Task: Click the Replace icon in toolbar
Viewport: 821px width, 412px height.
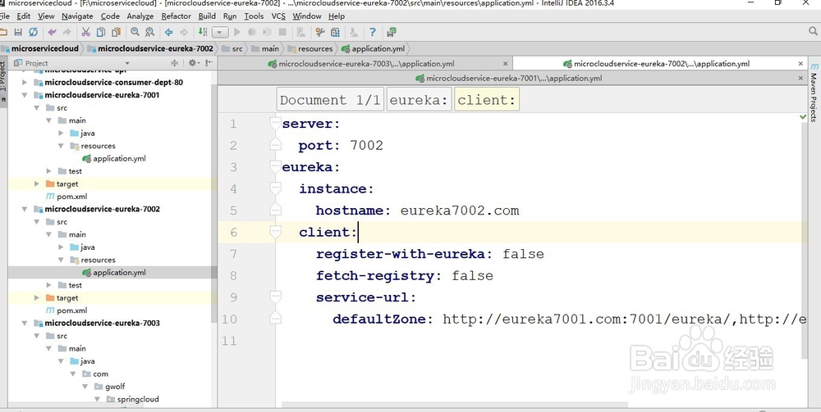Action: [x=149, y=33]
